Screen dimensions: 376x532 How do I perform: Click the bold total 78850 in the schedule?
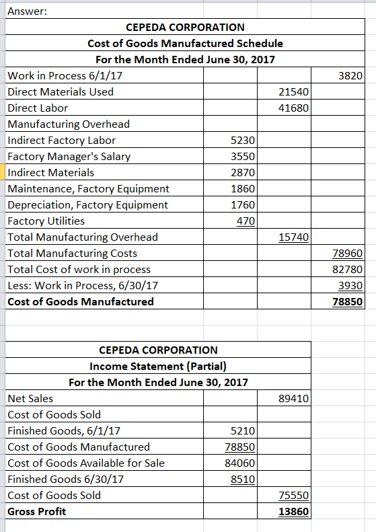(348, 301)
